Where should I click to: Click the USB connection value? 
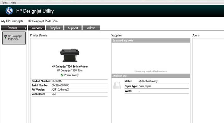(54, 94)
